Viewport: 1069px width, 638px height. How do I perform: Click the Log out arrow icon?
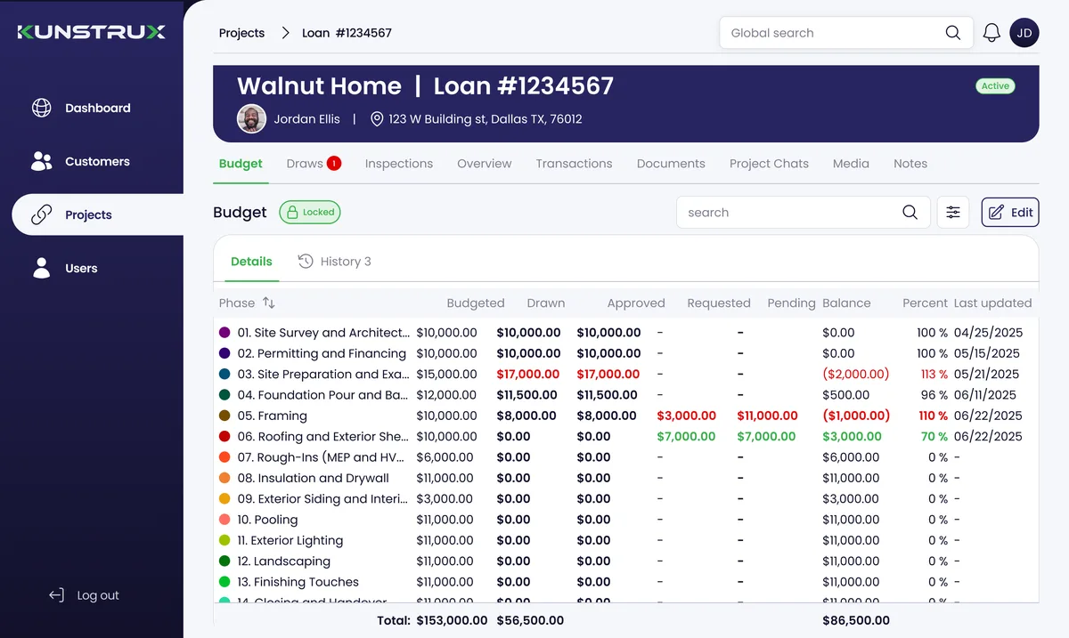[x=57, y=595]
